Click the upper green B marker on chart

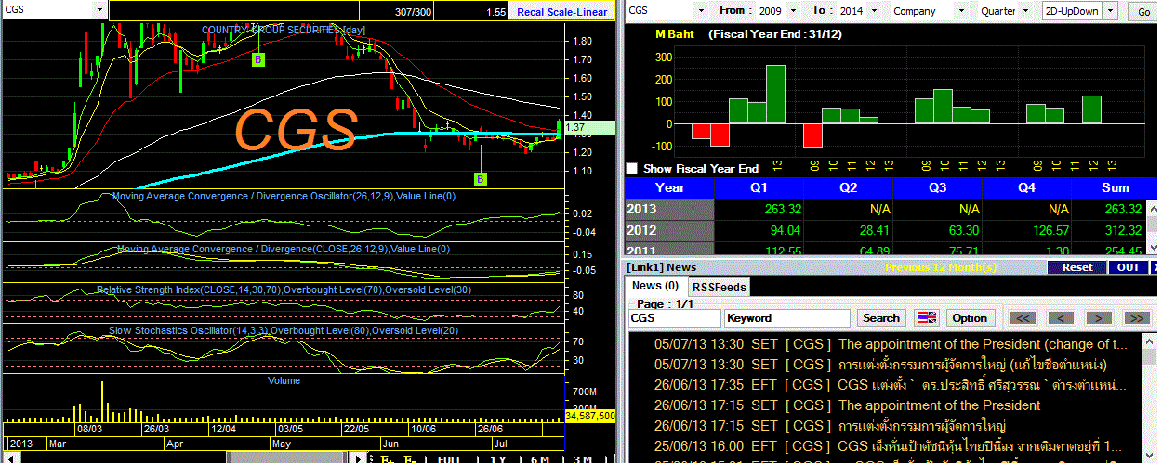click(x=258, y=59)
